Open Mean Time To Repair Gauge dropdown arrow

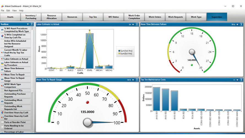pyautogui.click(x=133, y=80)
